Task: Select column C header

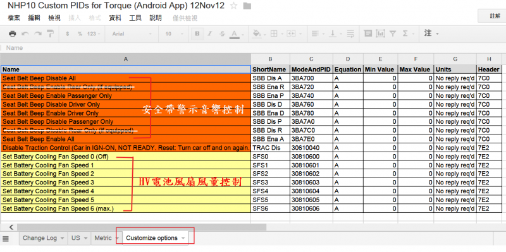Action: point(311,59)
